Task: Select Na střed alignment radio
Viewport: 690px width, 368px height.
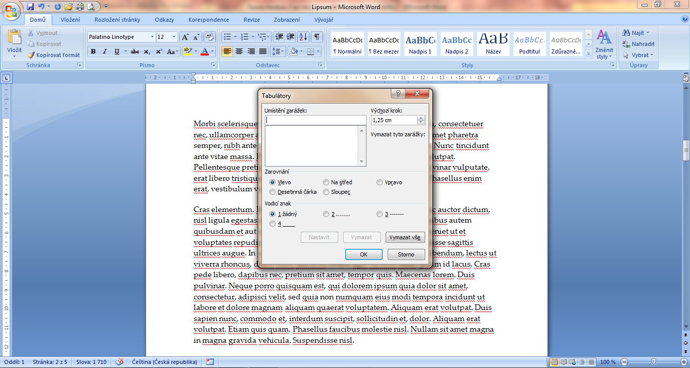Action: point(326,182)
